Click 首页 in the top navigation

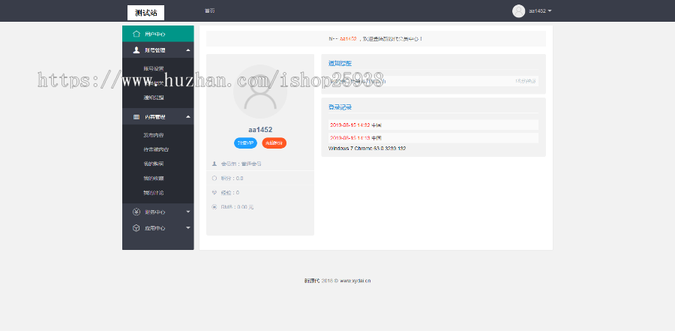pyautogui.click(x=210, y=11)
